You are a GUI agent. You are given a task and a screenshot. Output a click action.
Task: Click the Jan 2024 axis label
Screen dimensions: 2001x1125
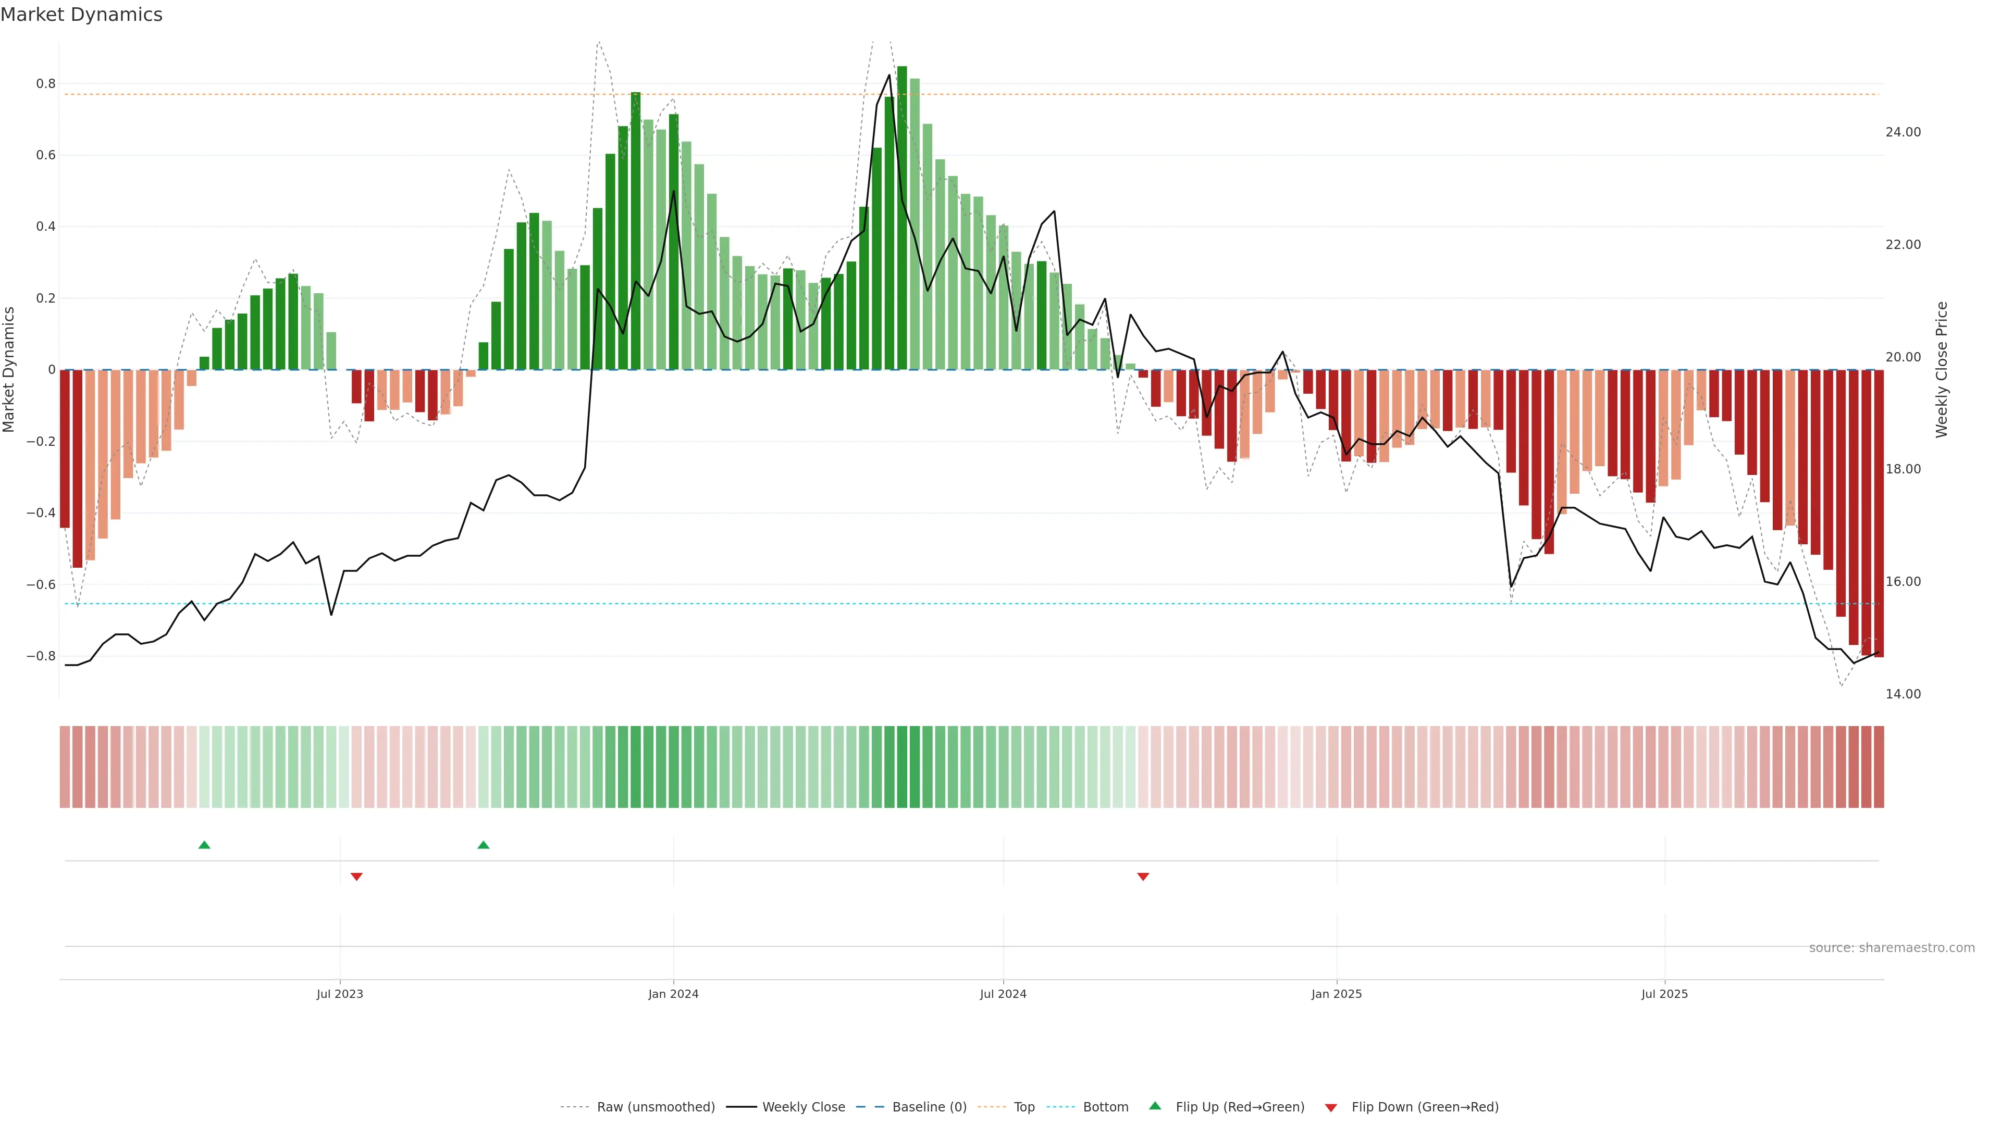point(673,994)
